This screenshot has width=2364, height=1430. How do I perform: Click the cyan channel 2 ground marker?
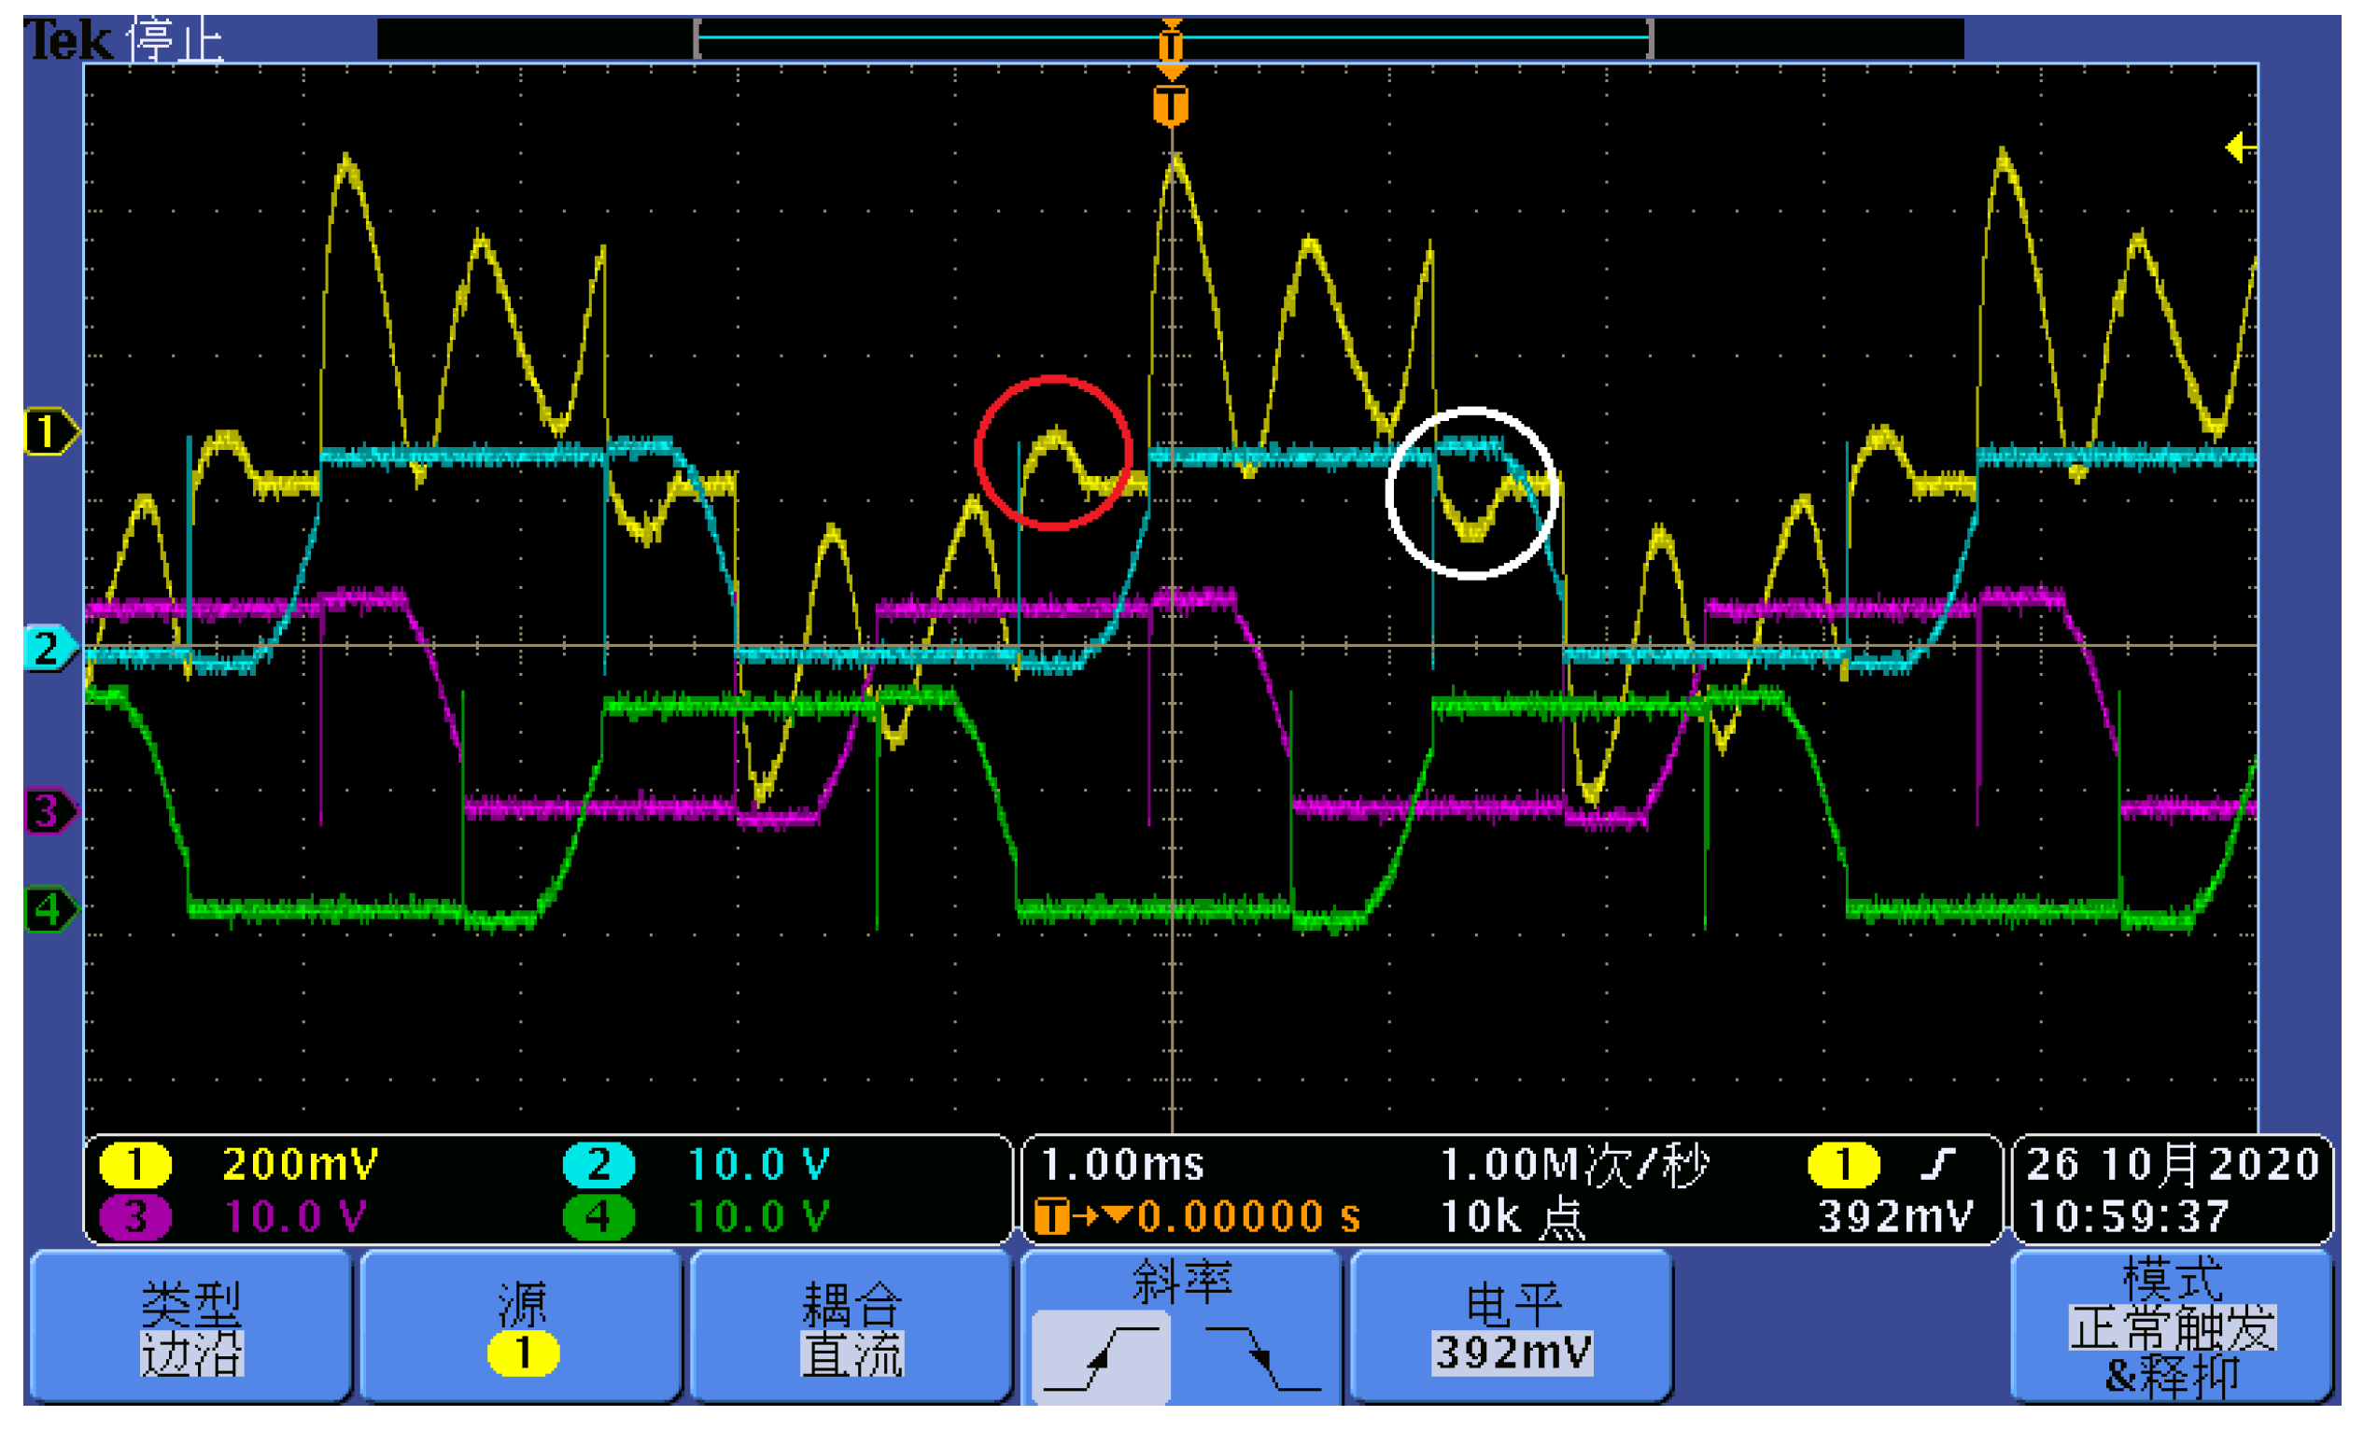(48, 649)
